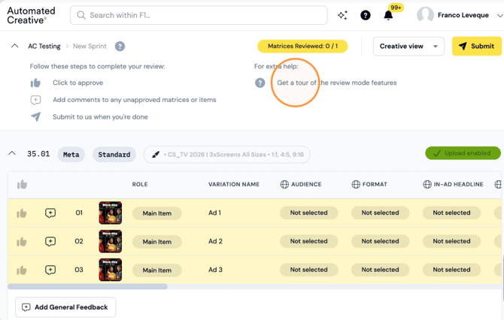The image size is (504, 320).
Task: Open the black help question-mark icon
Action: pos(365,15)
